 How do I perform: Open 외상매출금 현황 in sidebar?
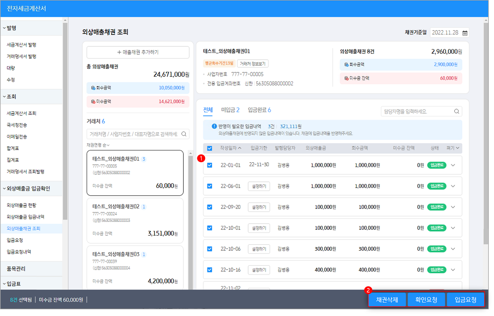coord(22,205)
